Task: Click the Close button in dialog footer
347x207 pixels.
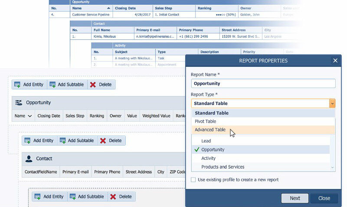Action: click(x=324, y=198)
